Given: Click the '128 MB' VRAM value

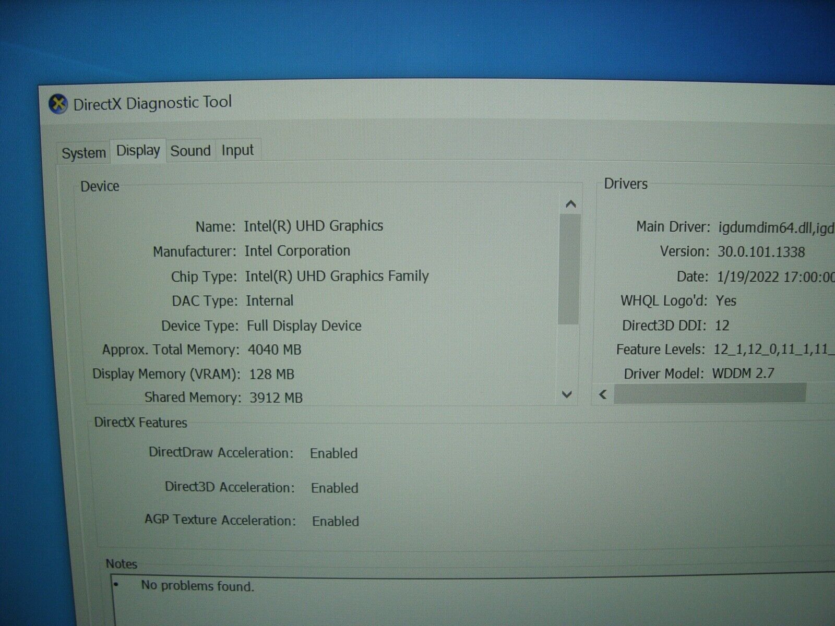Looking at the screenshot, I should (x=271, y=374).
